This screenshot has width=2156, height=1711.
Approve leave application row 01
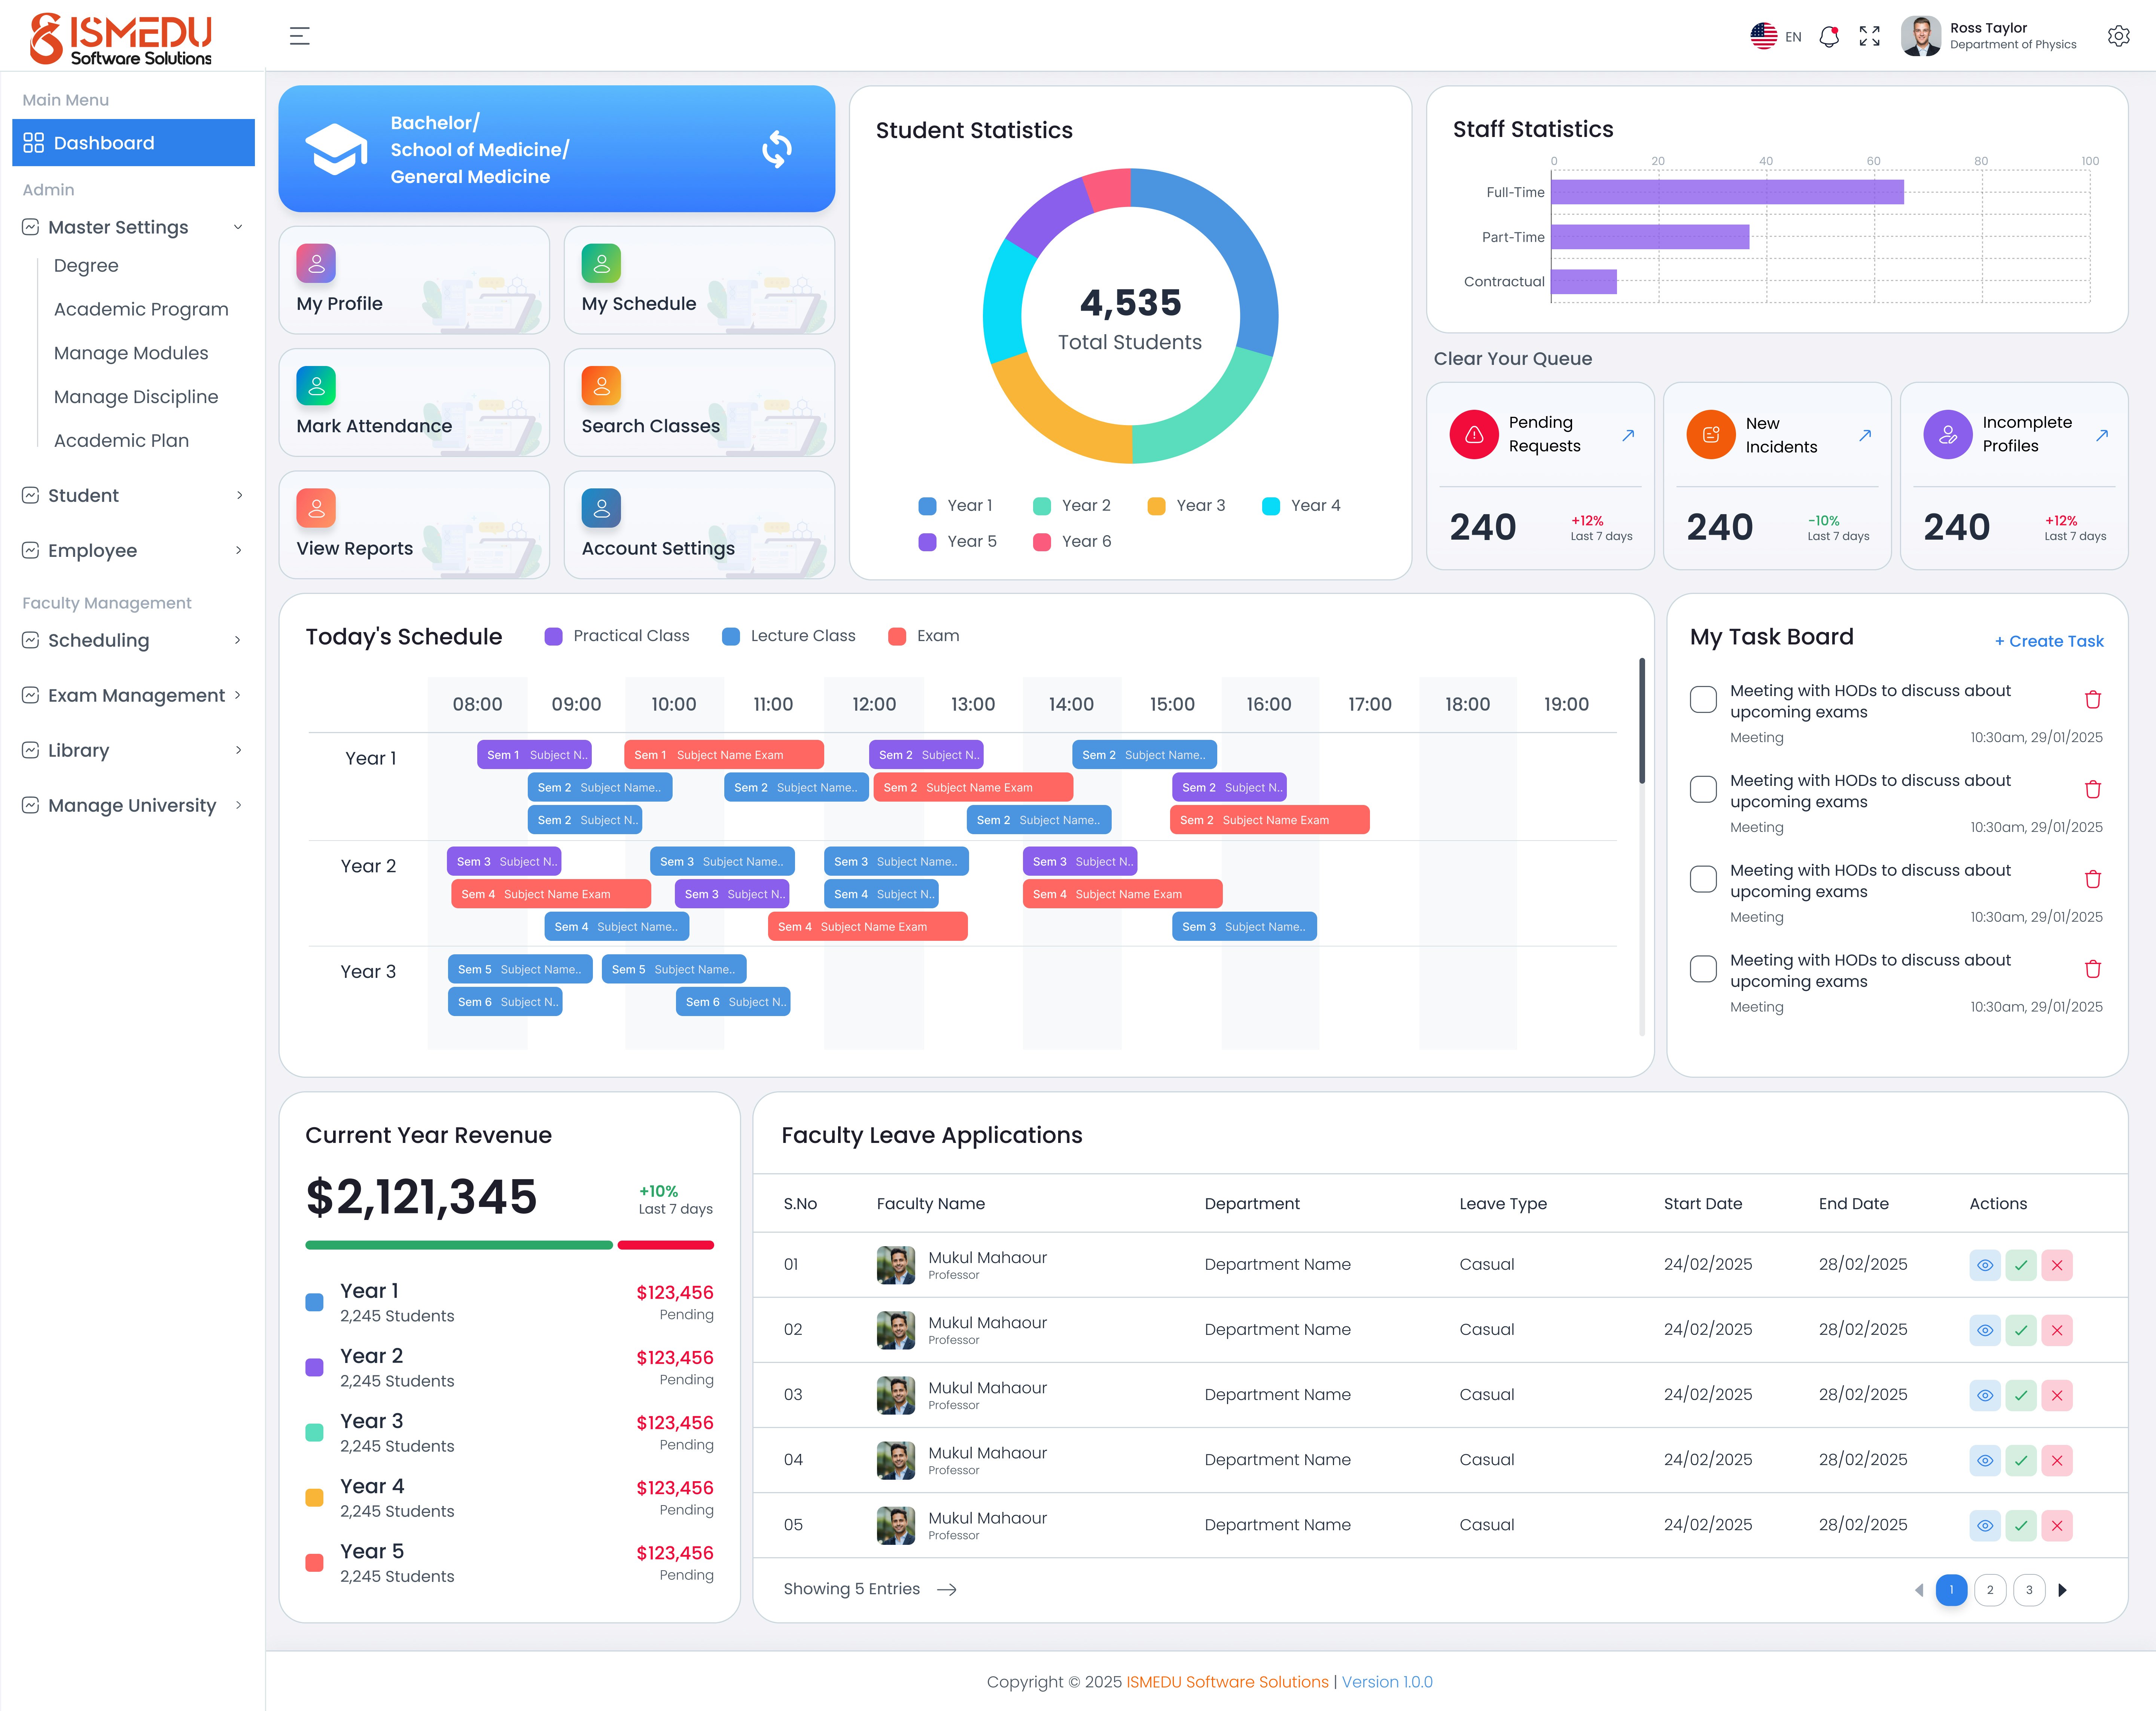tap(2021, 1265)
